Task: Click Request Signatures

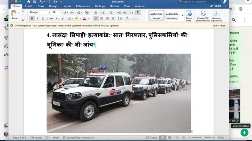Action: pos(216,16)
